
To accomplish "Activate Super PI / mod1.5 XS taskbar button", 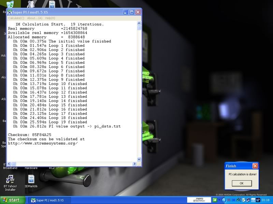I will [x=49, y=200].
